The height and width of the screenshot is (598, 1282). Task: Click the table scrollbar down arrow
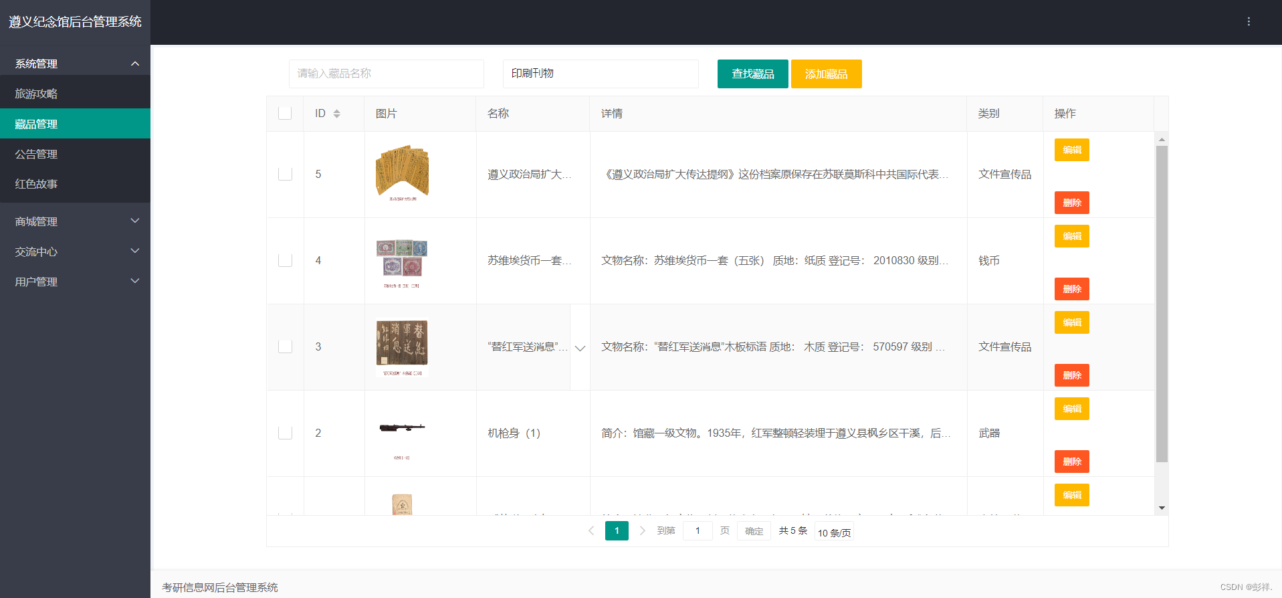coord(1162,508)
